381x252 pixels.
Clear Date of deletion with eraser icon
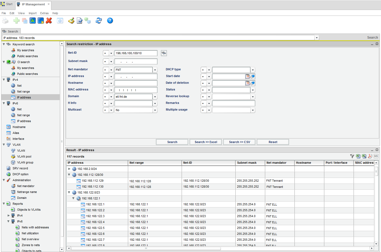point(253,83)
